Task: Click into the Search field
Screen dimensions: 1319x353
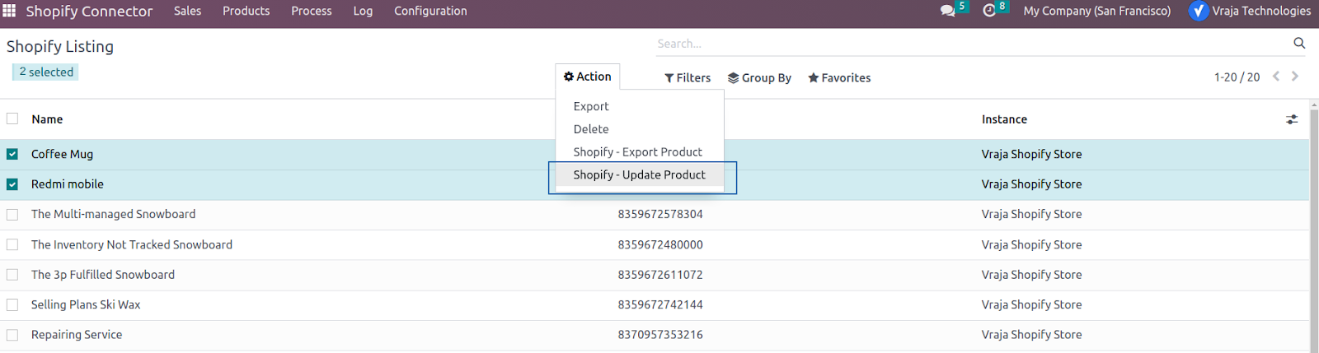Action: pos(971,44)
